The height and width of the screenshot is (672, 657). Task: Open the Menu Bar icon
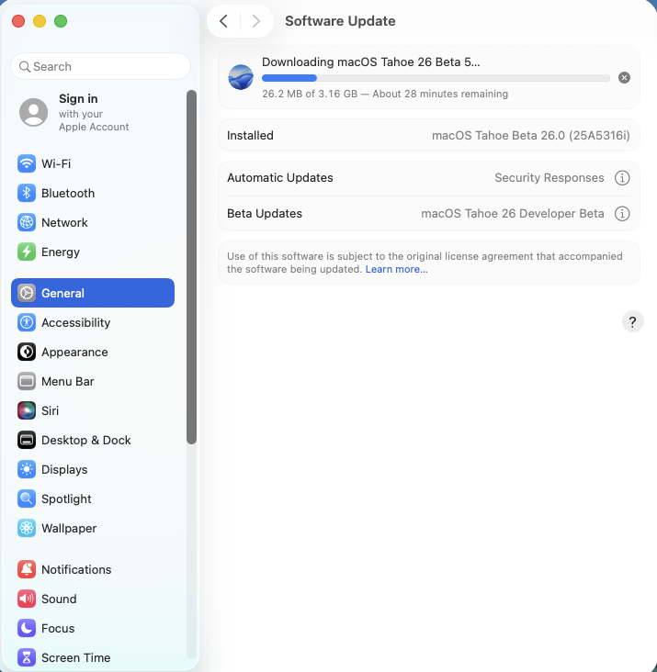(x=27, y=381)
